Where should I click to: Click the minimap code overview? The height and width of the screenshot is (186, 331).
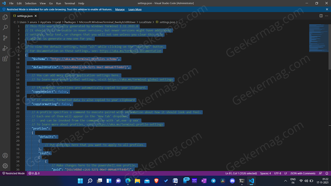tap(318, 38)
